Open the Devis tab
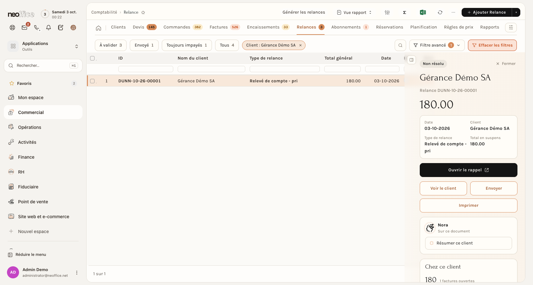Screen dimensions: 533x285 click(145, 27)
